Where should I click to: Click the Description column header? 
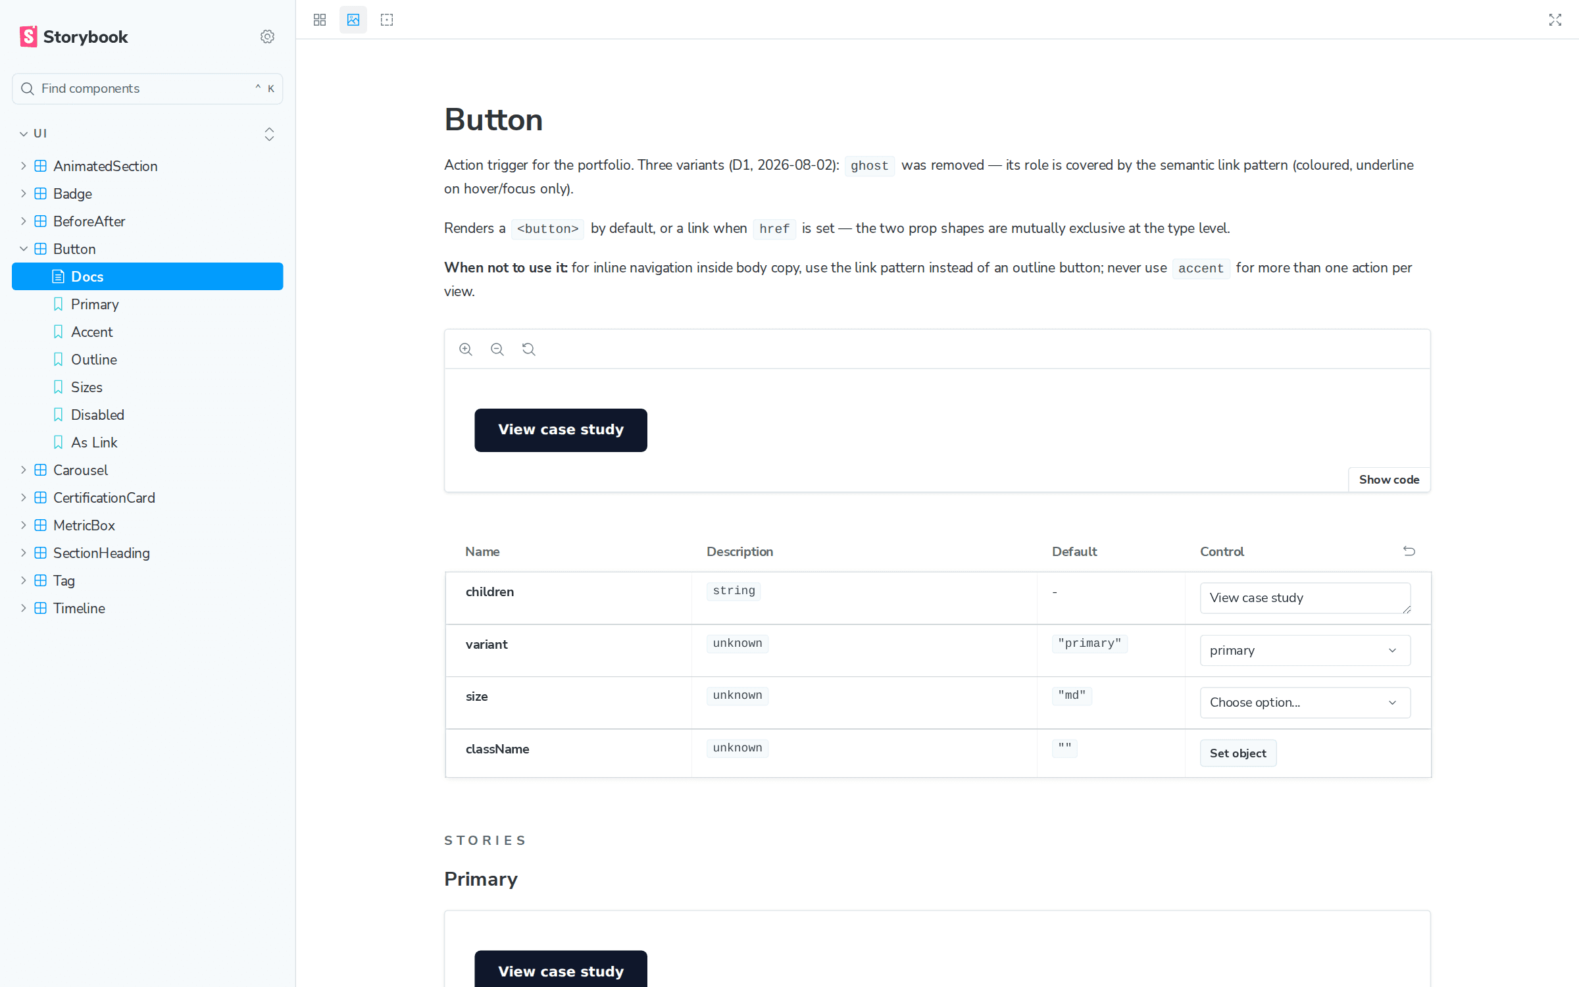coord(739,551)
